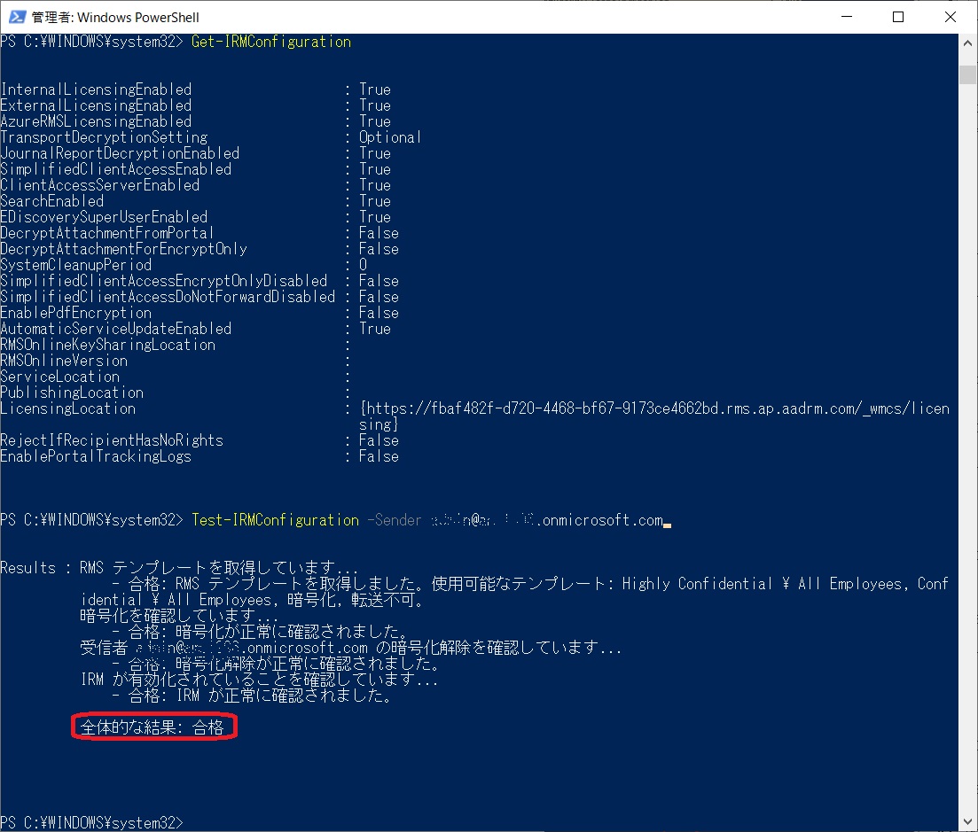Viewport: 978px width, 832px height.
Task: Click DecryptAttachmentFromPortal property name
Action: click(106, 233)
